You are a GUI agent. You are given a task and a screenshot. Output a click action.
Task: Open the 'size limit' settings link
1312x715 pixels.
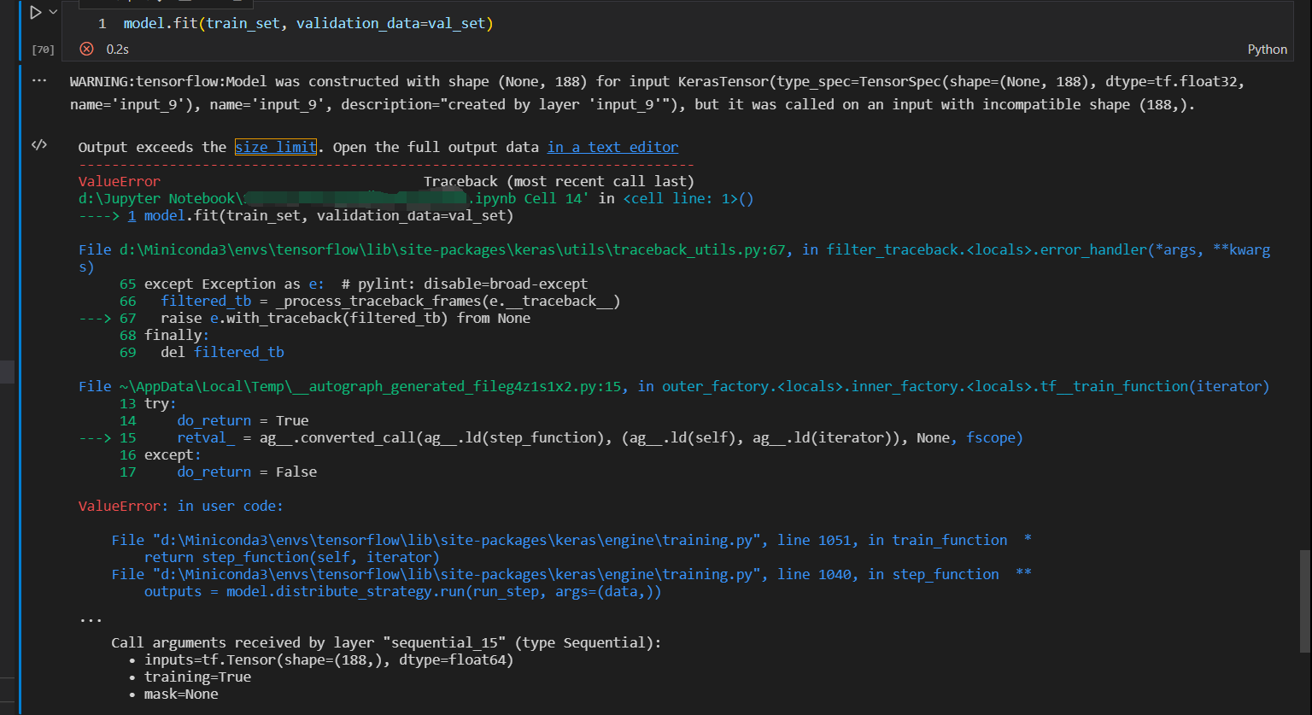pyautogui.click(x=276, y=147)
